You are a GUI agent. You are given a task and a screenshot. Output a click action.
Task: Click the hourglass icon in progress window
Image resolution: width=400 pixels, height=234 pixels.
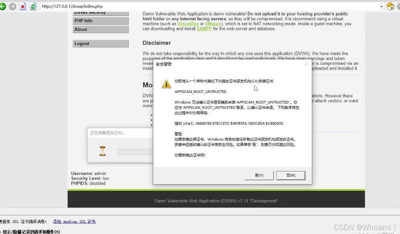tap(103, 151)
